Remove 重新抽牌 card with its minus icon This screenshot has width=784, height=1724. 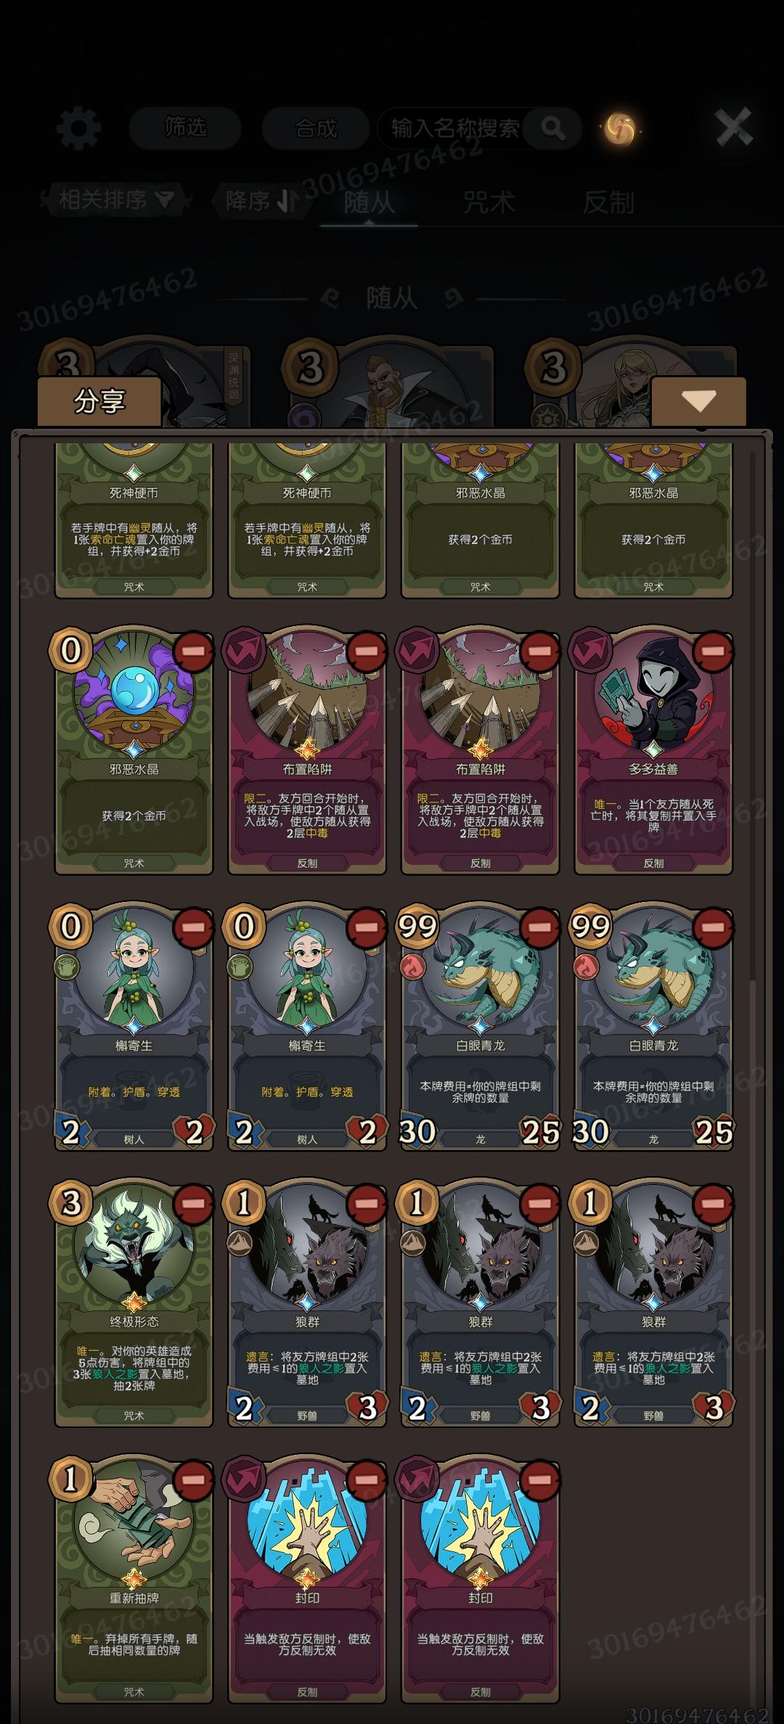pyautogui.click(x=192, y=1479)
